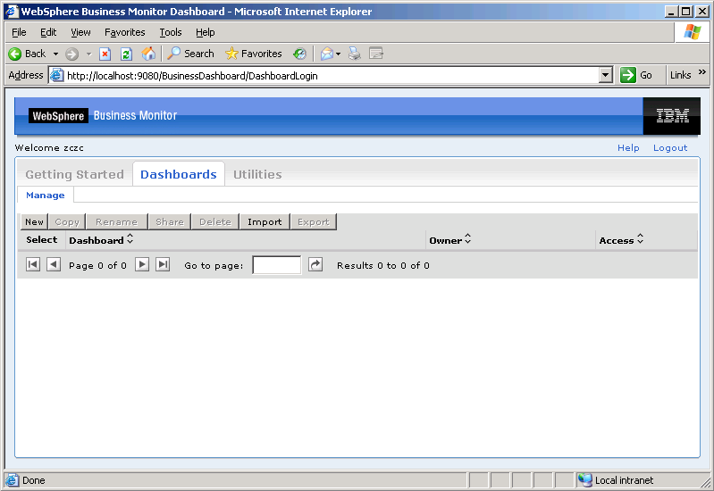Select the Manage sub-tab
Image resolution: width=714 pixels, height=491 pixels.
(45, 195)
